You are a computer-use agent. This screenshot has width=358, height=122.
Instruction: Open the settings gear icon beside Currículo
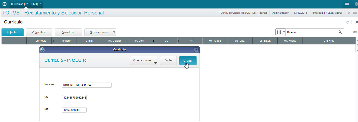tap(348, 22)
